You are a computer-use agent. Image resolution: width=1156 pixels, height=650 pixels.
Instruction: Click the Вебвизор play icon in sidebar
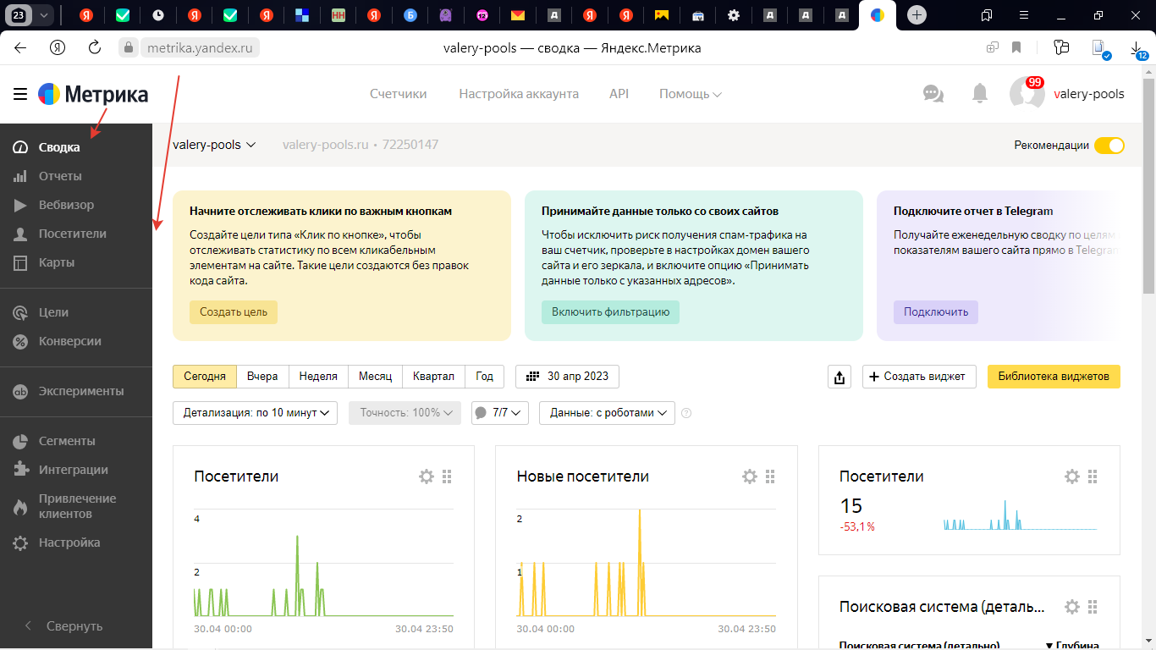coord(21,205)
